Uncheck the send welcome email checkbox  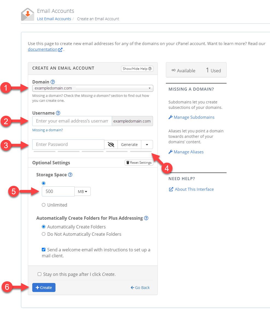43,249
